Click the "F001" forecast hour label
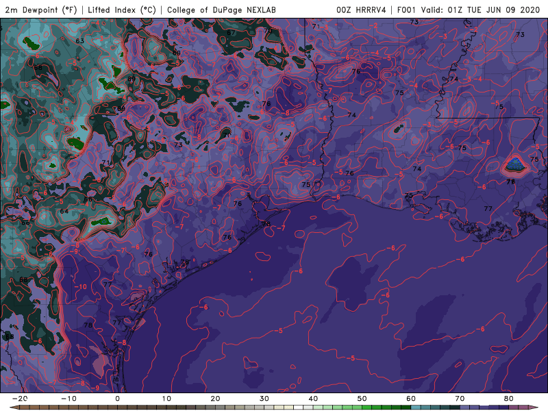The image size is (548, 411). click(x=407, y=10)
